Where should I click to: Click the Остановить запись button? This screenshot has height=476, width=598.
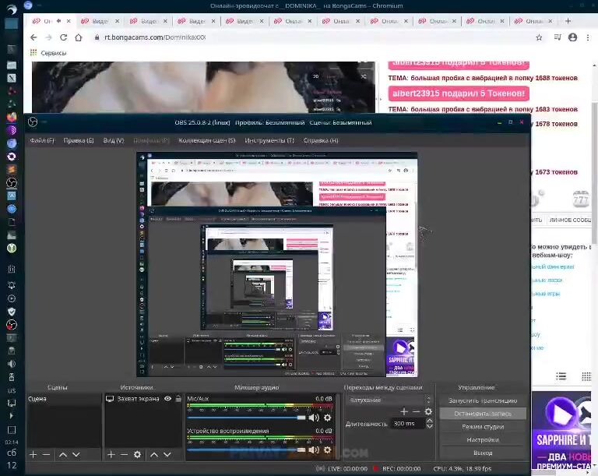(482, 414)
